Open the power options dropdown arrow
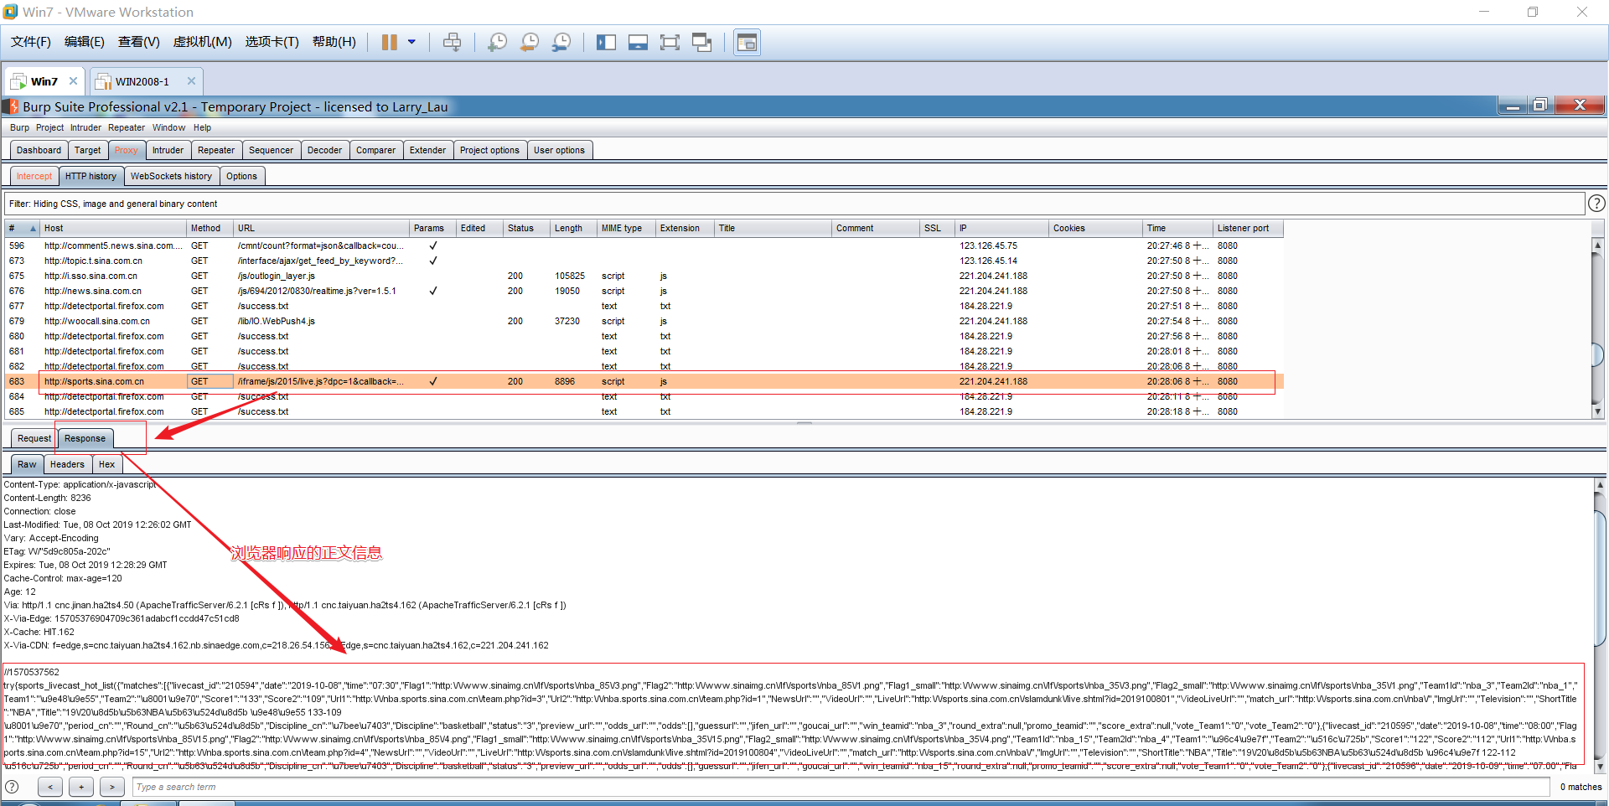This screenshot has height=806, width=1609. [x=411, y=42]
